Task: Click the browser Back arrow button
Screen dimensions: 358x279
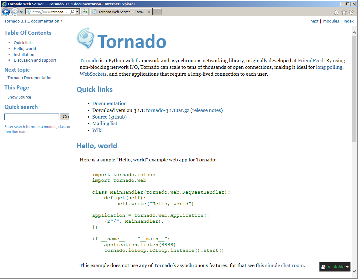Action: coord(6,12)
